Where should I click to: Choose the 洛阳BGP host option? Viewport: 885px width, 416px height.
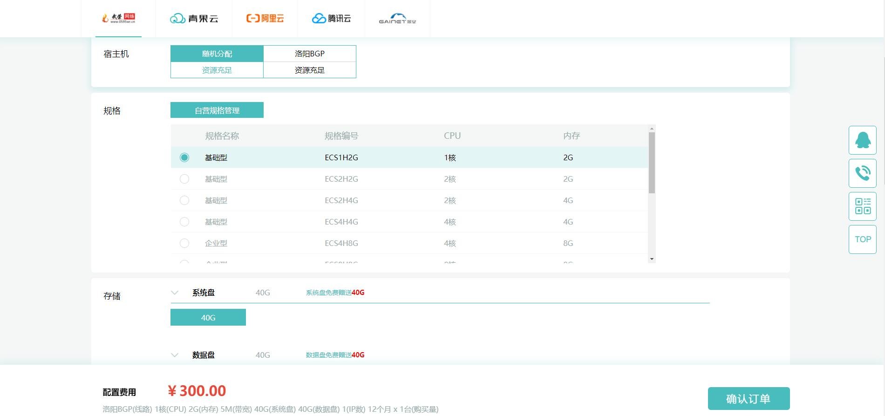click(x=310, y=61)
